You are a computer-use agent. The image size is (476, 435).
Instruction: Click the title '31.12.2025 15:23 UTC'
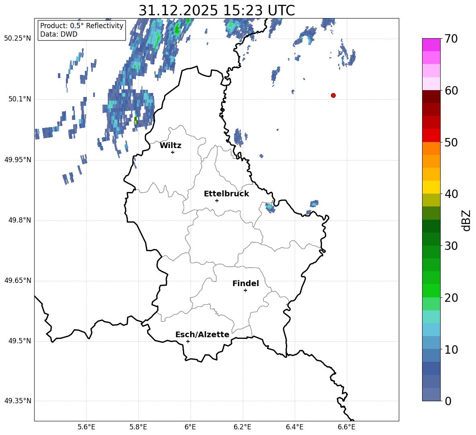pyautogui.click(x=216, y=10)
